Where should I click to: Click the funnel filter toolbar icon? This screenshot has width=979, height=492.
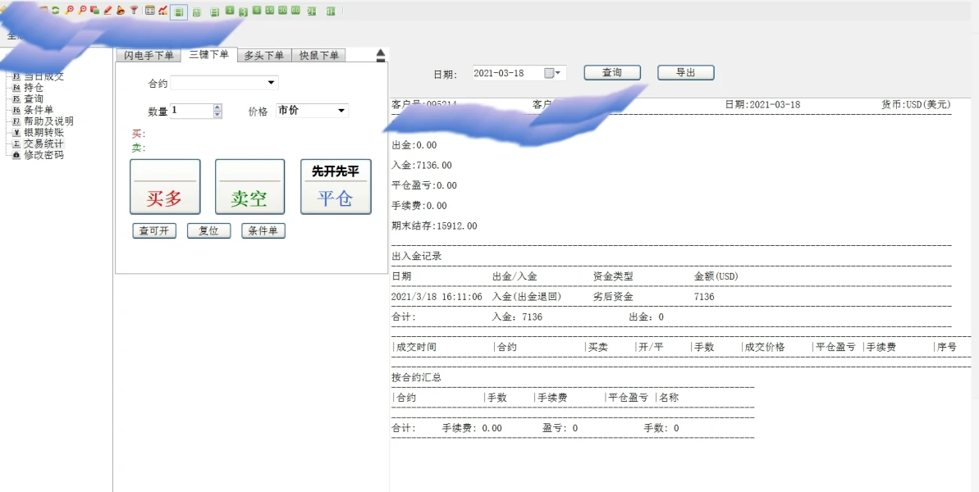coord(134,11)
